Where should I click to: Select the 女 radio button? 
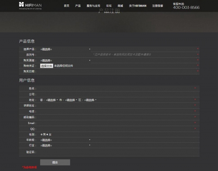(x=47, y=134)
